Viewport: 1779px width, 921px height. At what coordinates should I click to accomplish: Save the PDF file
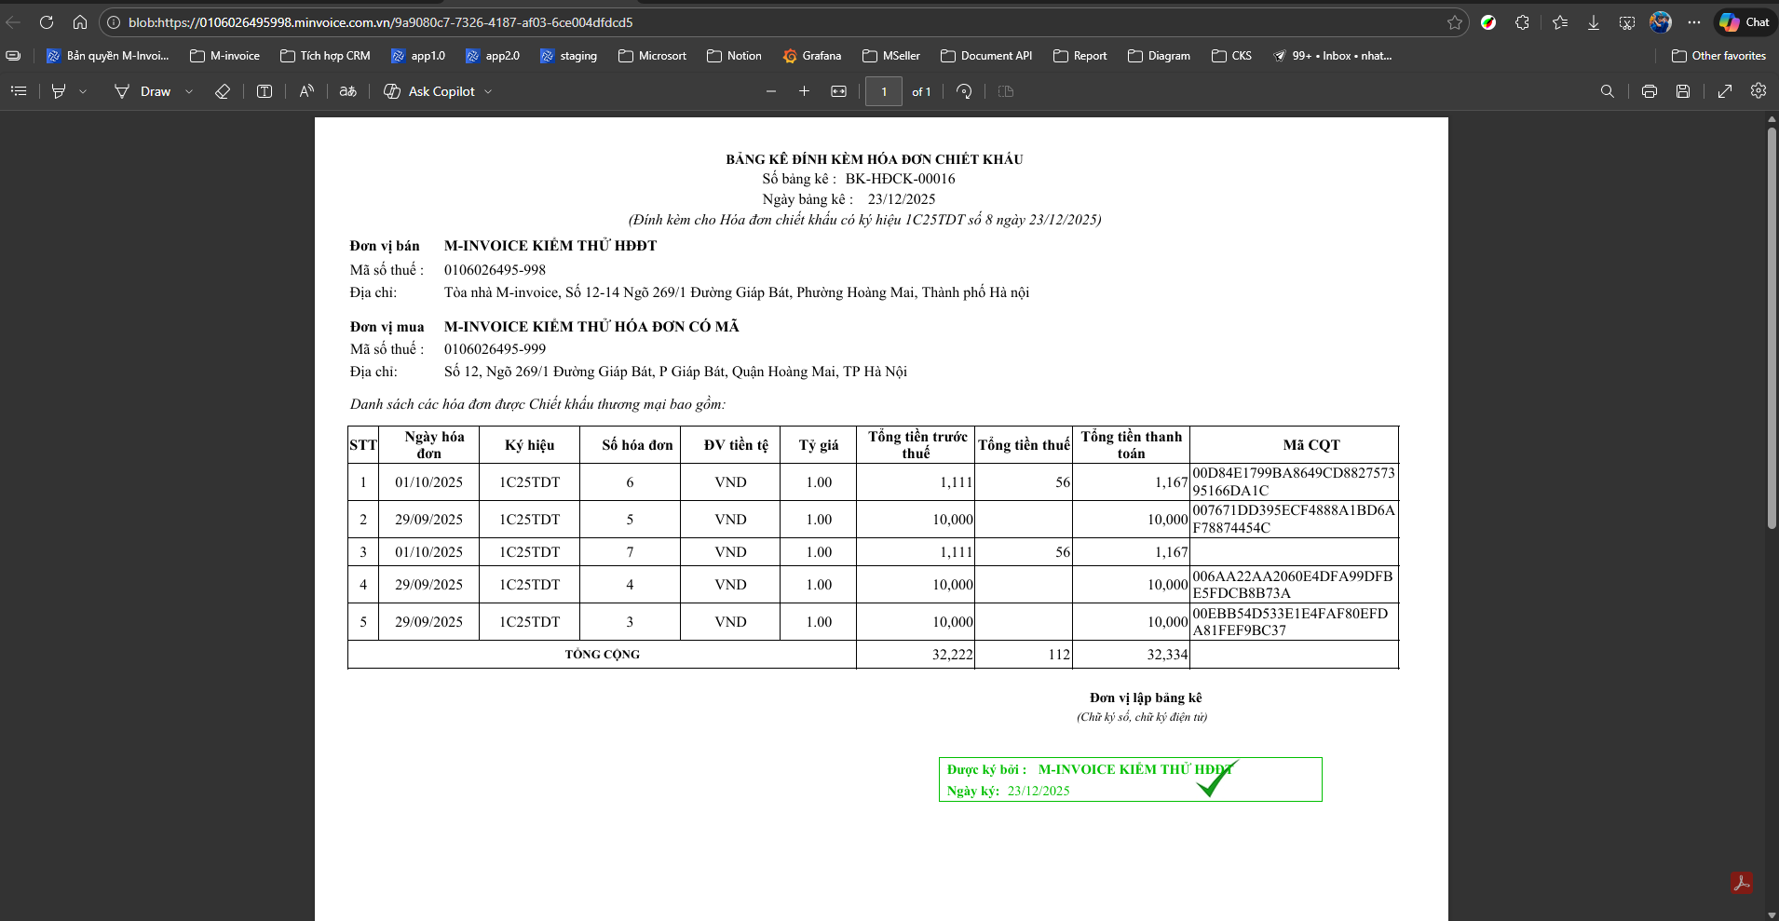click(1682, 91)
